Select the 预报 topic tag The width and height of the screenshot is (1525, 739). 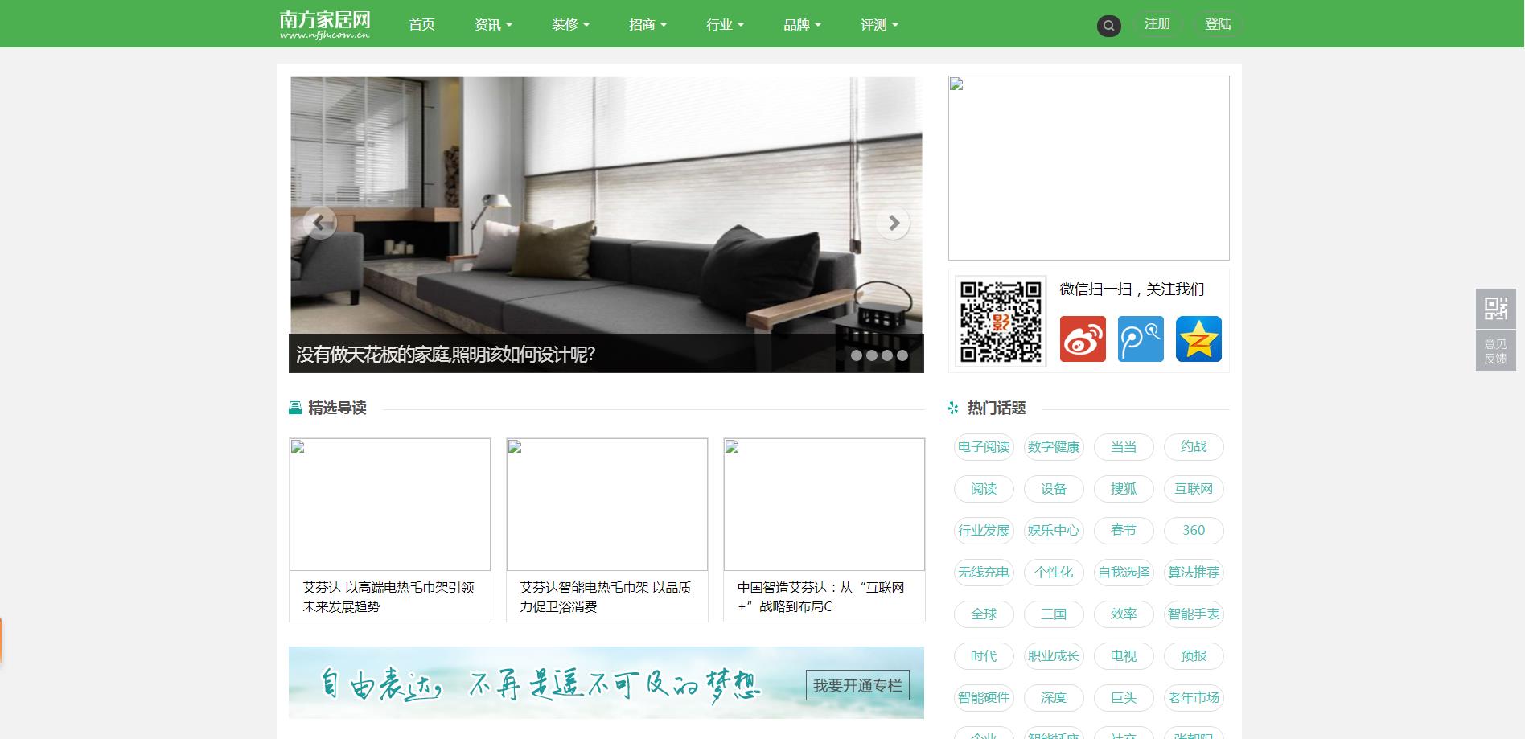(x=1194, y=656)
